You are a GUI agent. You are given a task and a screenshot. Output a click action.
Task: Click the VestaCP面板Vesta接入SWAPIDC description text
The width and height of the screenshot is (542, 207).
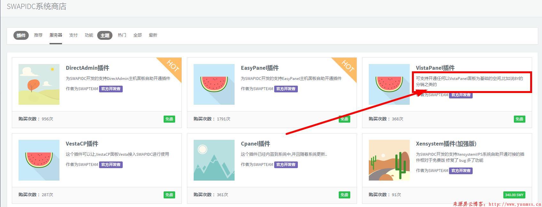pyautogui.click(x=117, y=154)
